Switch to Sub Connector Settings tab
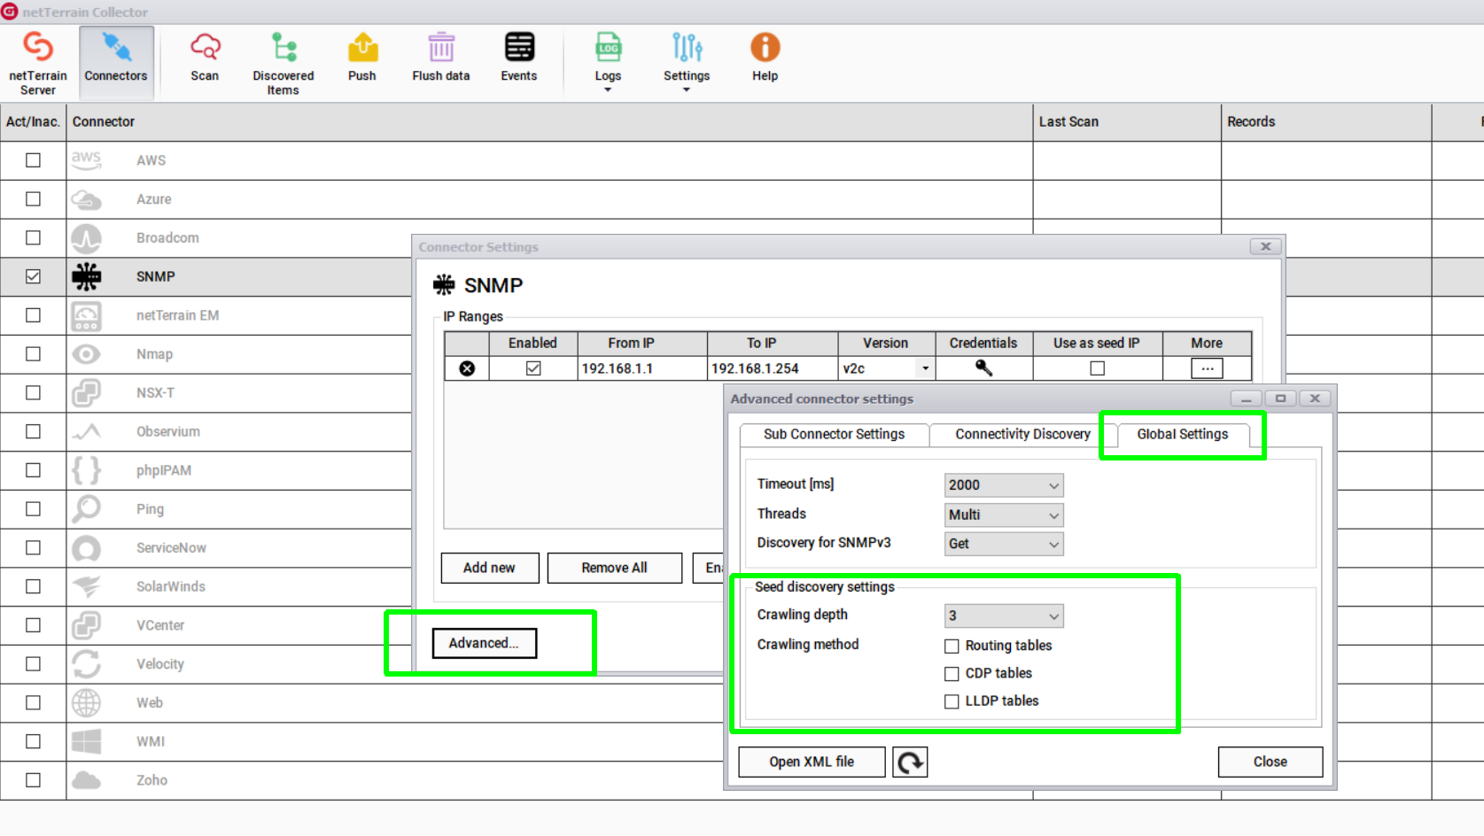 pos(834,434)
